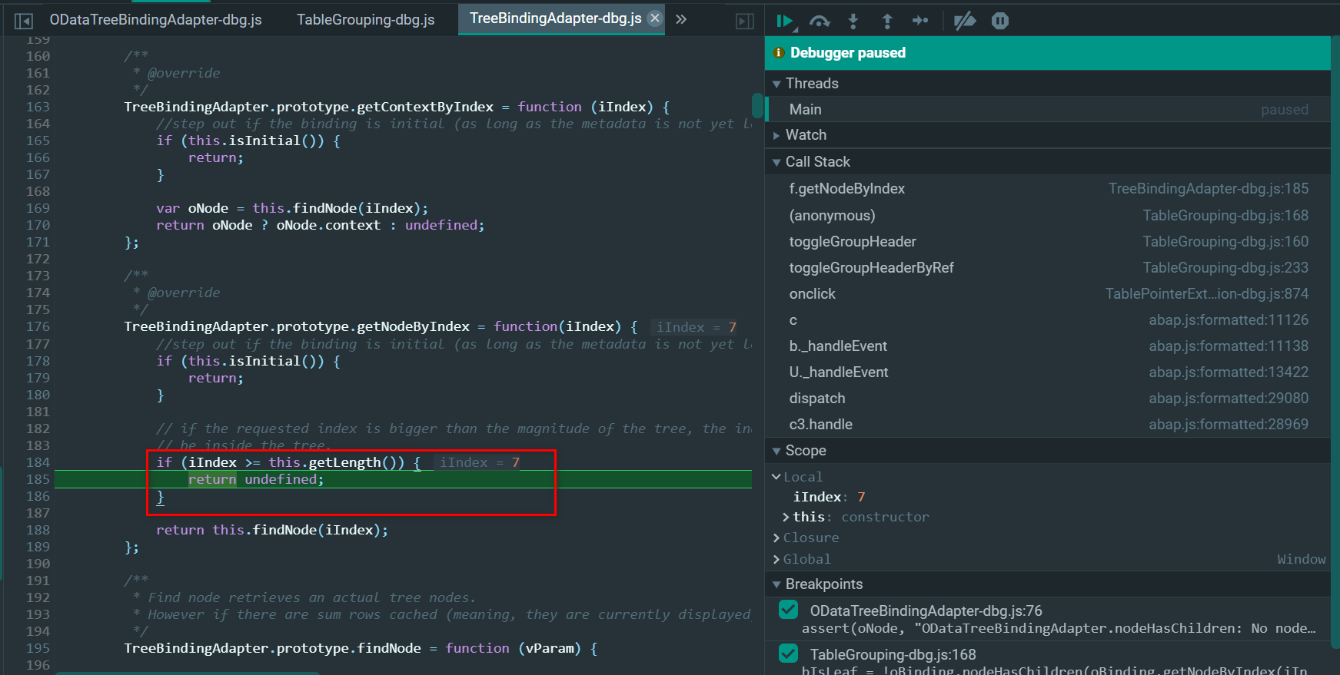Uncheck TableGrouping-dbg.js:168 breakpoint
This screenshot has height=675, width=1340.
788,653
